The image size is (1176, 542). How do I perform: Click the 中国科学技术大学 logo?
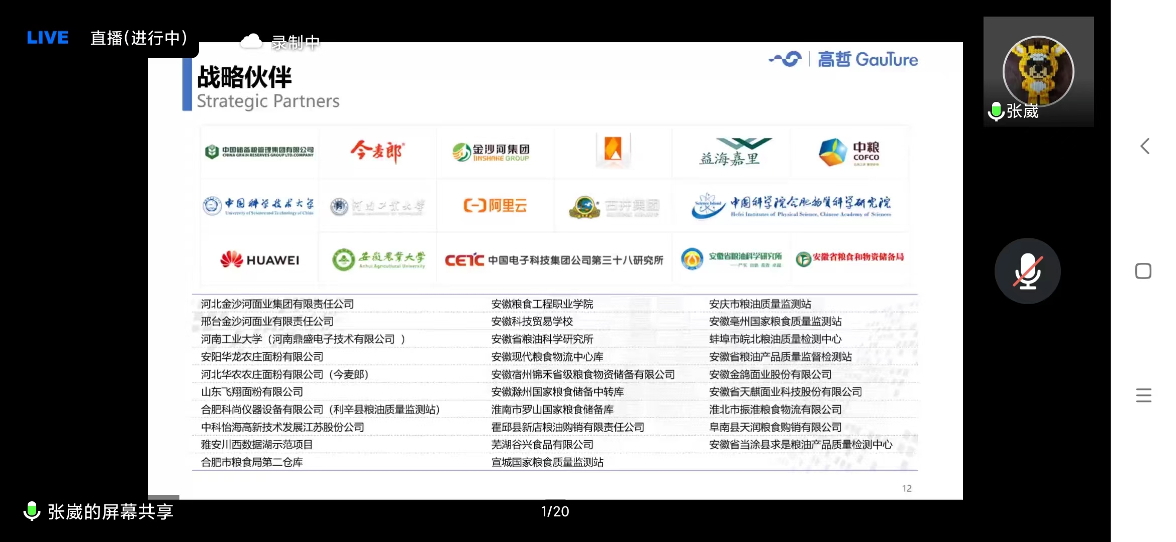point(258,206)
